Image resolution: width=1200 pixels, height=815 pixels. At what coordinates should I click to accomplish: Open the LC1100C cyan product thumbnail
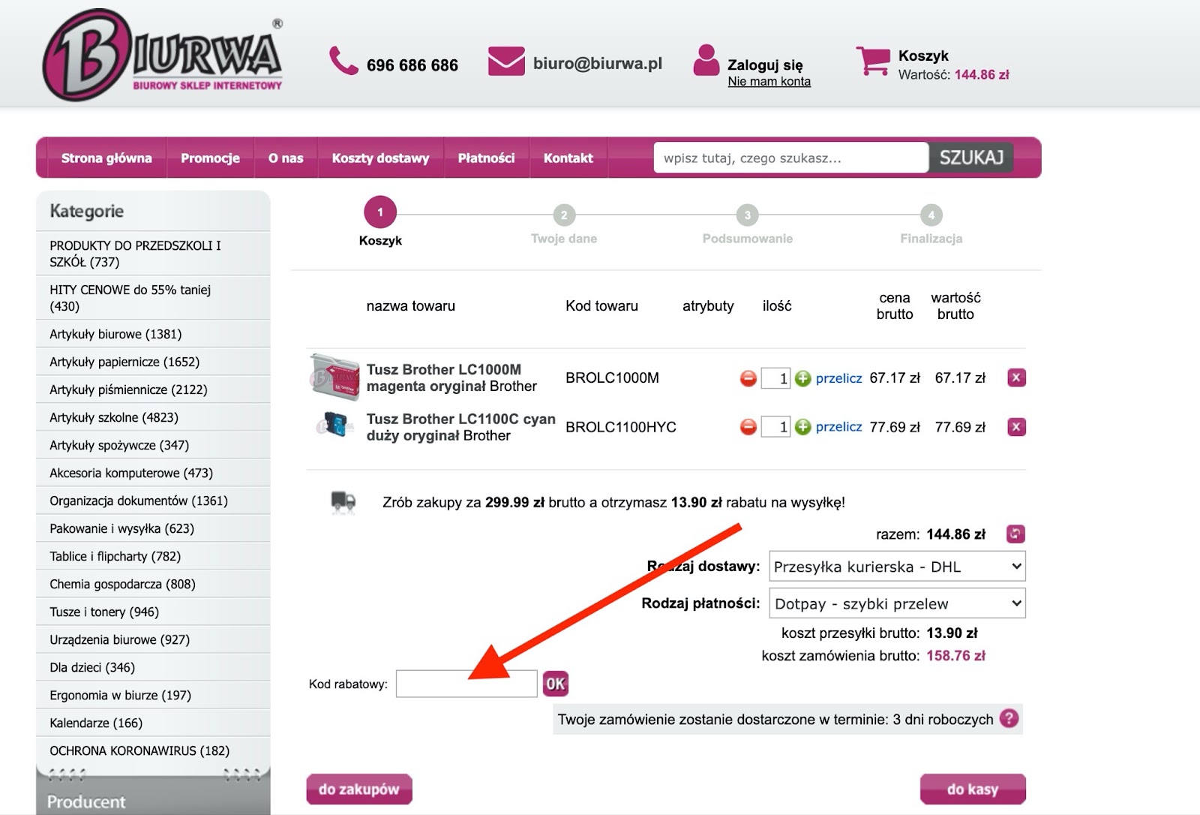pyautogui.click(x=334, y=426)
